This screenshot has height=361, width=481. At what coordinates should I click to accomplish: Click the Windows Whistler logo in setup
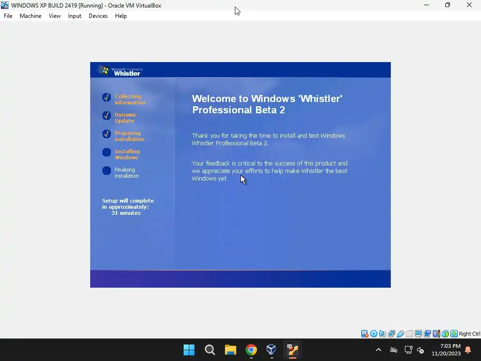tap(120, 71)
